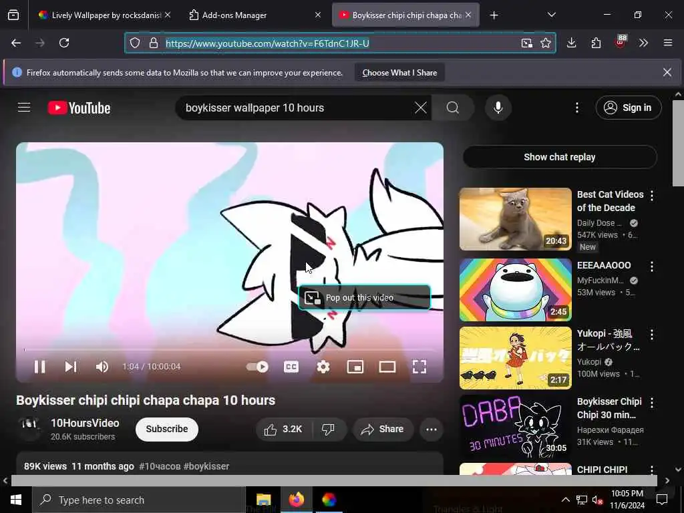Go to YouTube home via logo
The image size is (684, 513).
click(79, 108)
